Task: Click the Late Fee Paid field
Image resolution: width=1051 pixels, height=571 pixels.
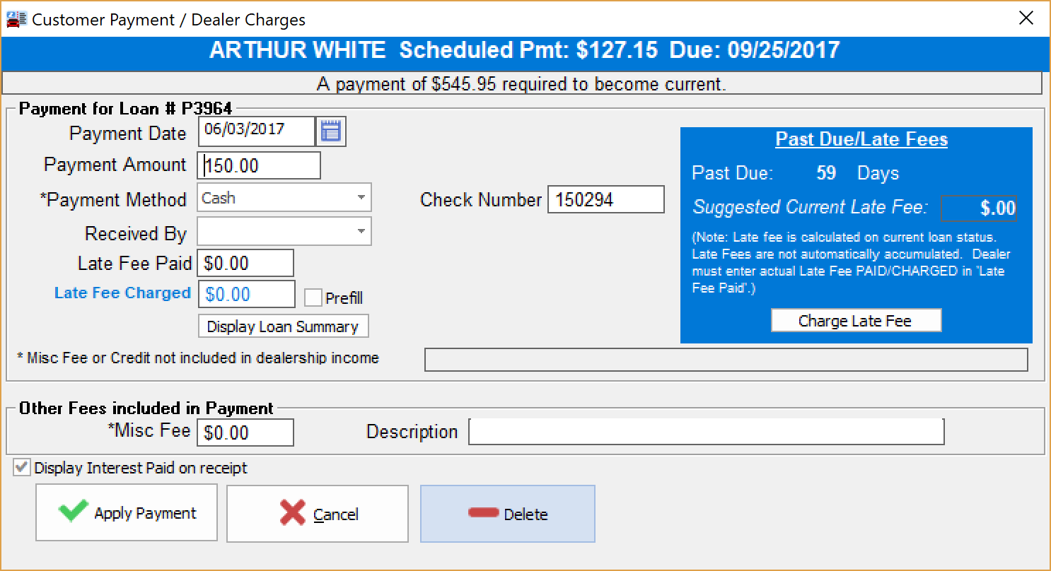Action: (245, 262)
